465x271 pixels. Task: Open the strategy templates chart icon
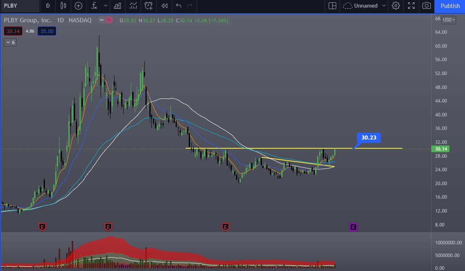(x=133, y=6)
